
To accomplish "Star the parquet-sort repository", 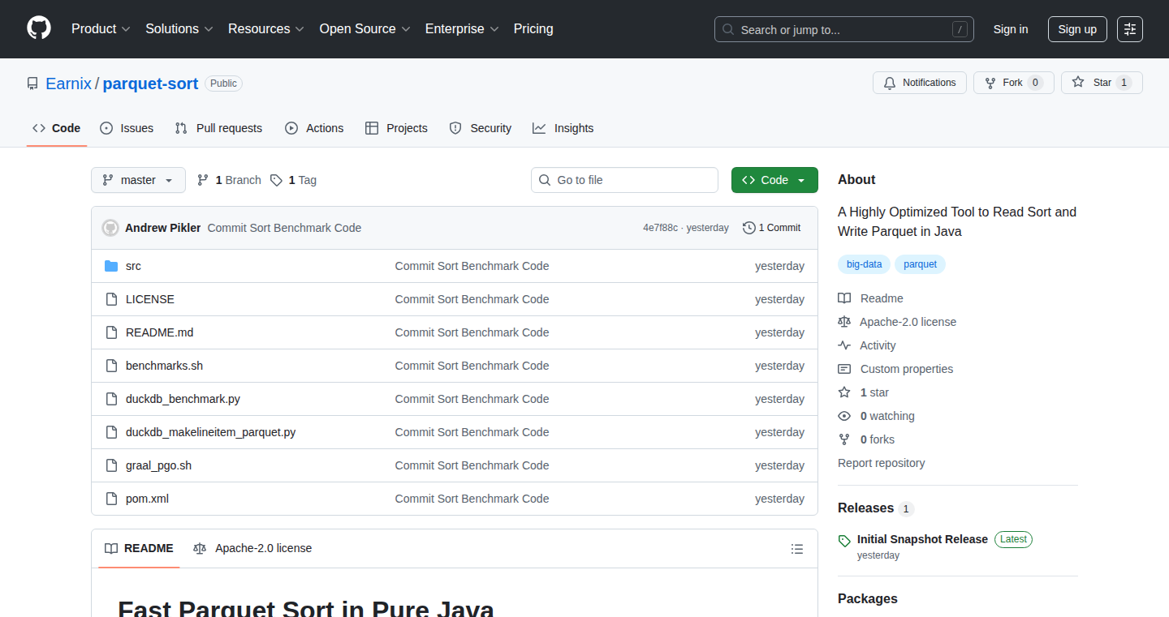I will click(1102, 83).
